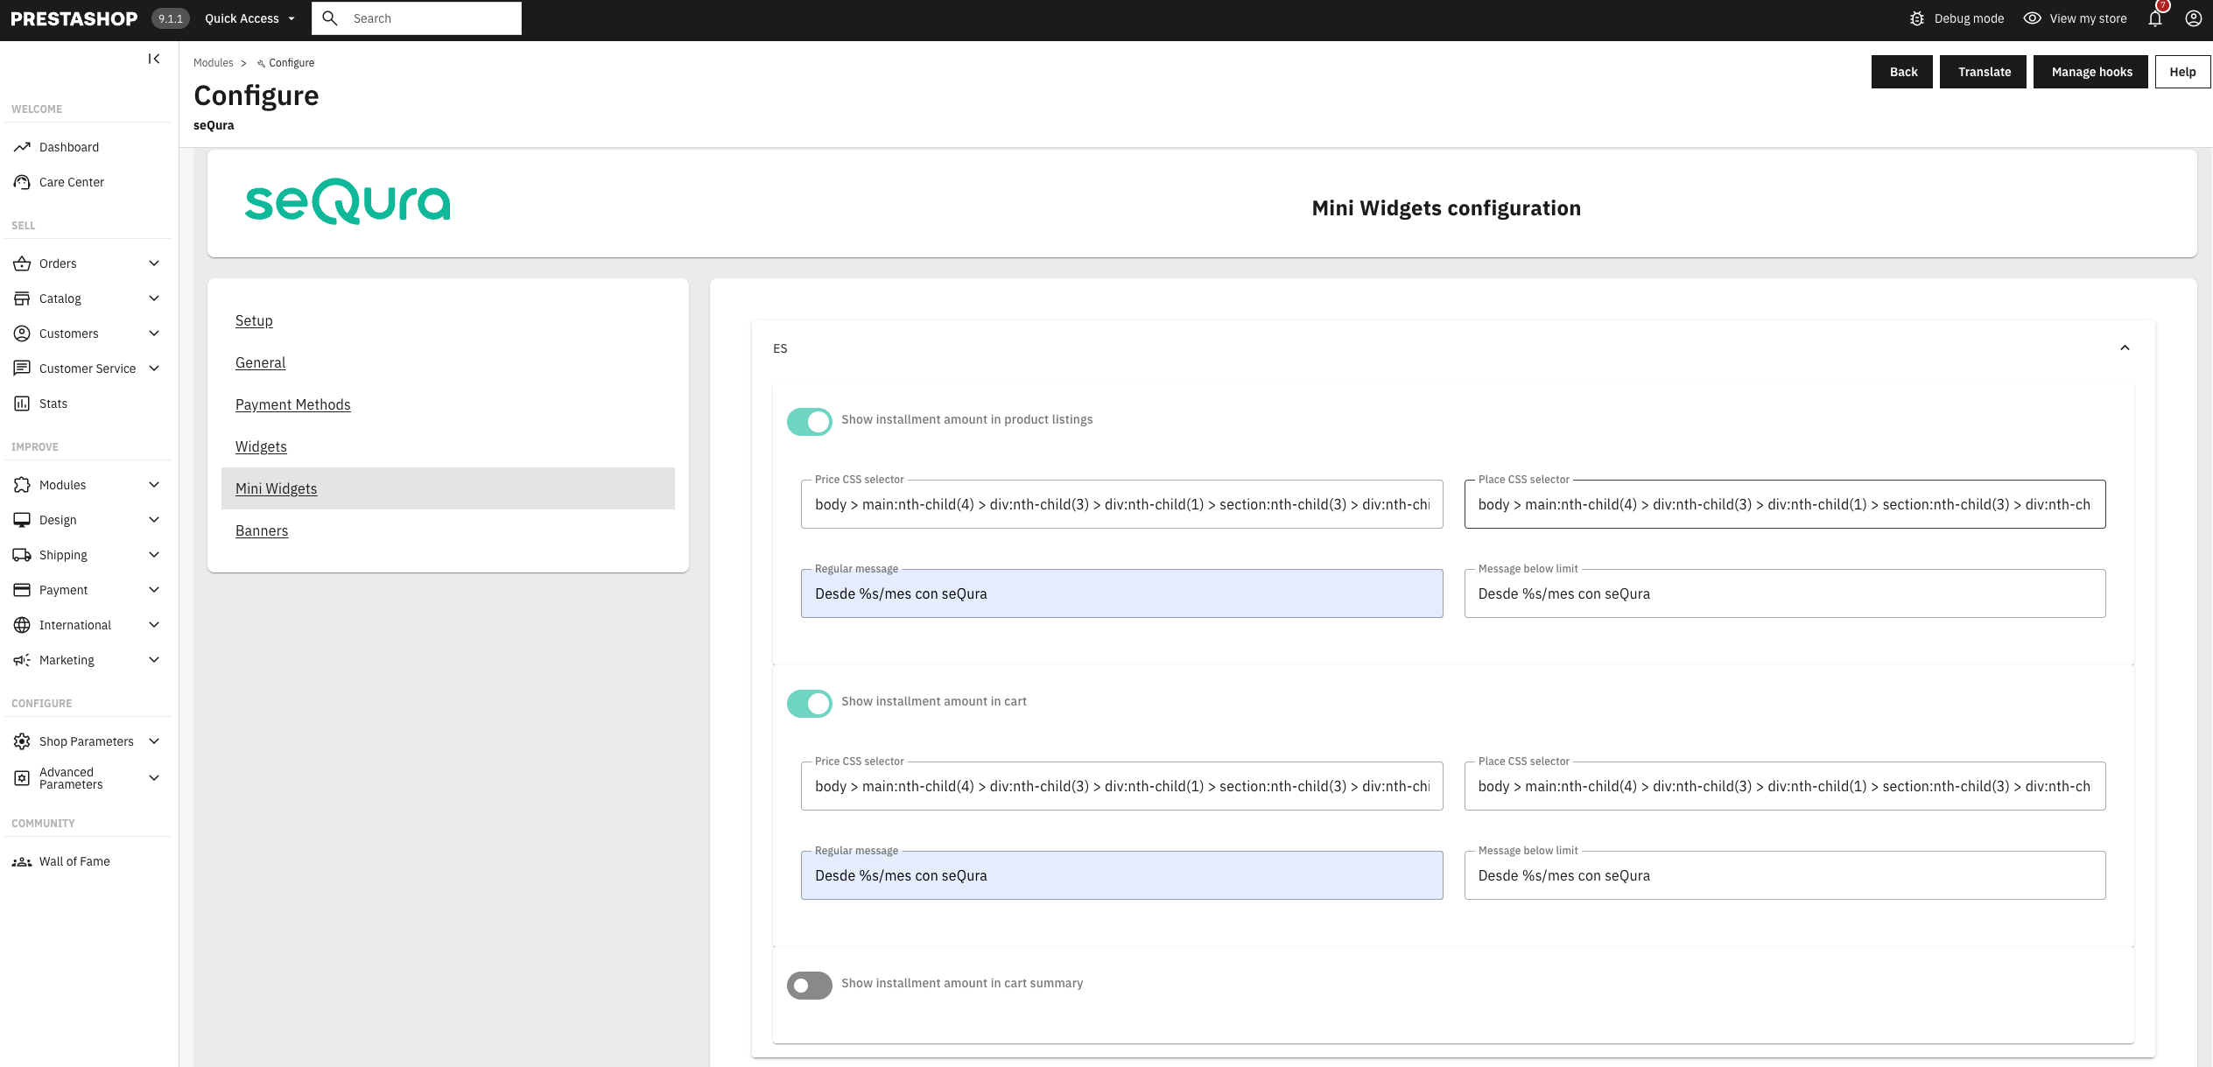Screen dimensions: 2213x1067
Task: Click the Translate button
Action: tap(1983, 72)
